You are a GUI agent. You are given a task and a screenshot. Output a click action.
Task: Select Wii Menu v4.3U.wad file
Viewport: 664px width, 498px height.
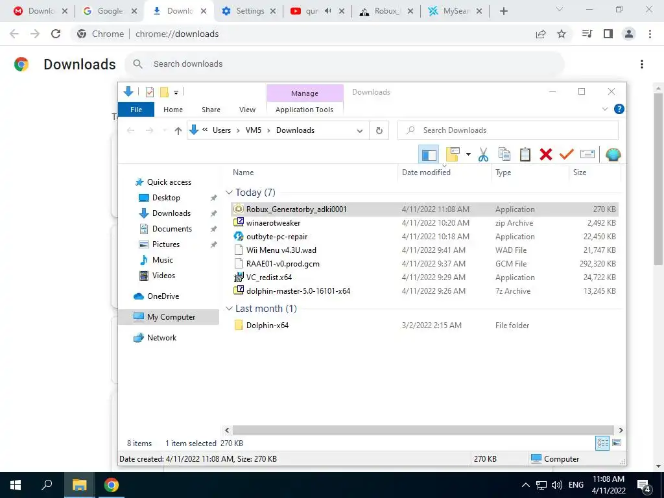424,250
